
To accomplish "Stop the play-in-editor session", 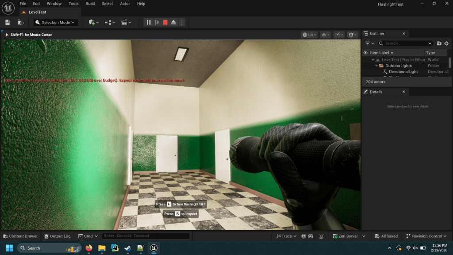I will point(165,22).
